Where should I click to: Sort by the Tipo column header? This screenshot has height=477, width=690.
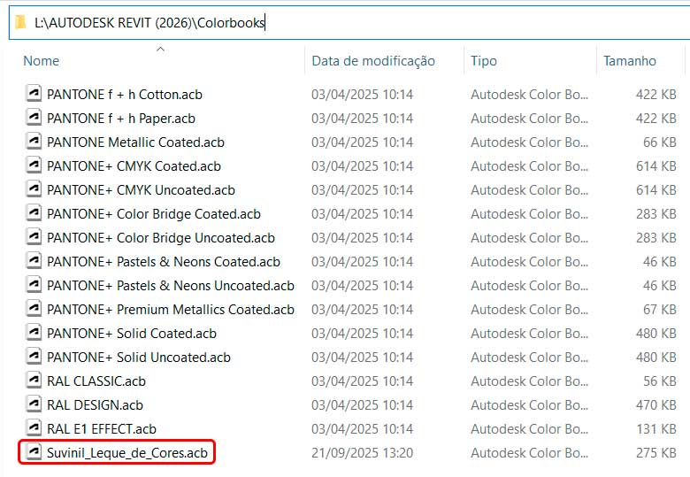click(484, 61)
